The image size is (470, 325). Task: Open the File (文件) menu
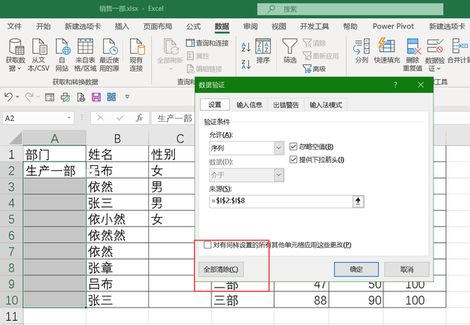14,26
